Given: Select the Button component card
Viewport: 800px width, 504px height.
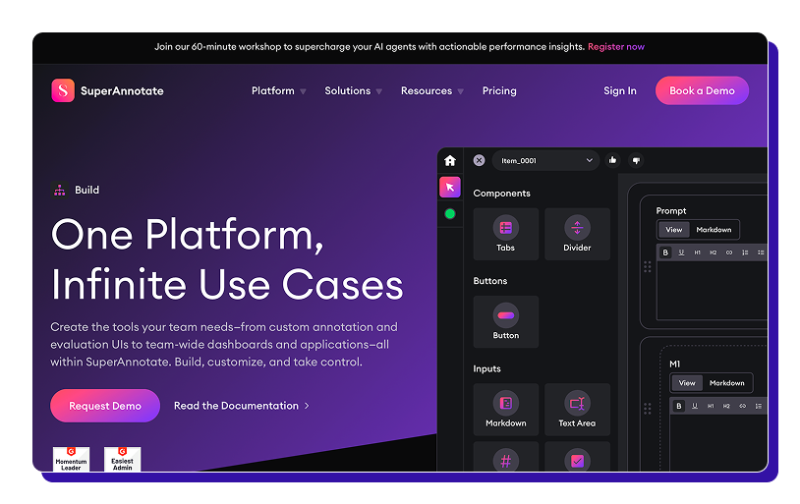Looking at the screenshot, I should click(x=505, y=322).
